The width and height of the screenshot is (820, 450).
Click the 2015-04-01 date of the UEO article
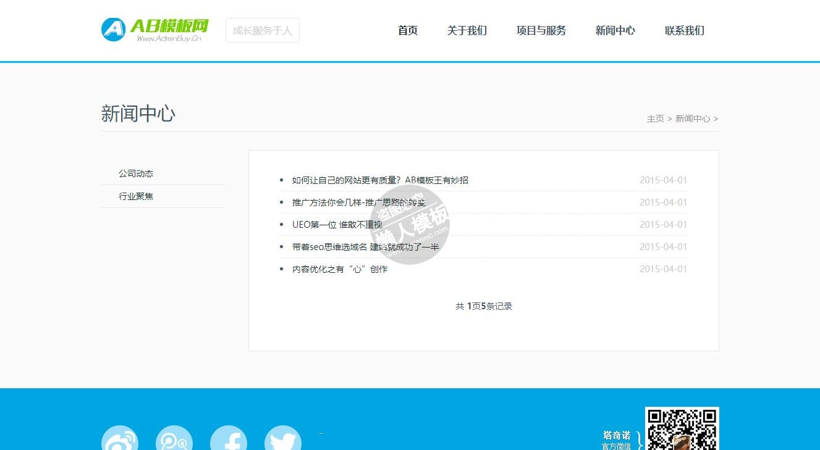[x=663, y=225]
